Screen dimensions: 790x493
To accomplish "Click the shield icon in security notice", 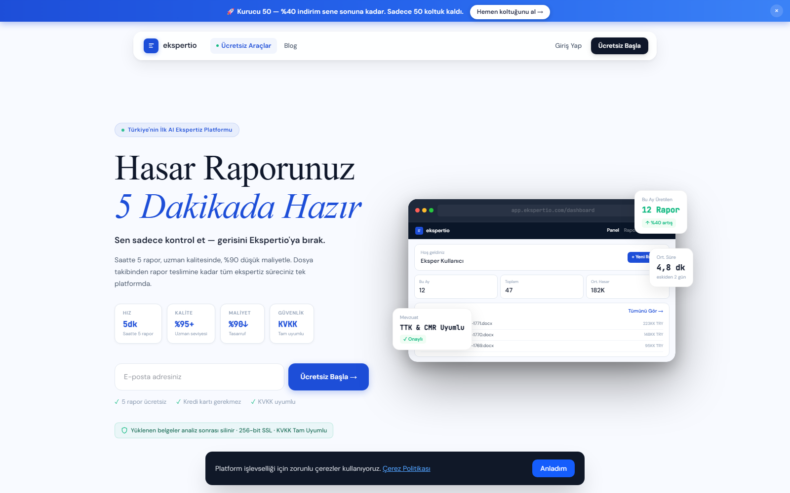I will coord(124,430).
